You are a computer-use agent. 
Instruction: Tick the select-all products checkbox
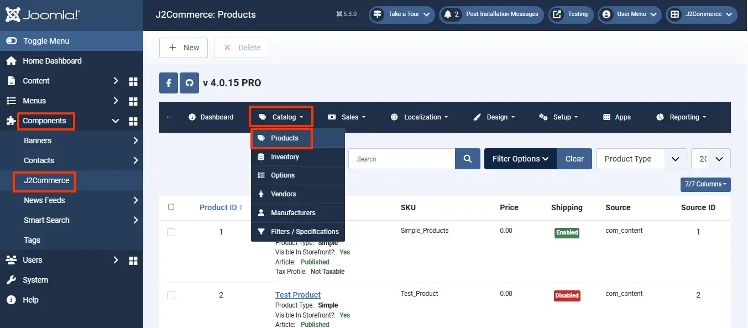click(x=171, y=207)
